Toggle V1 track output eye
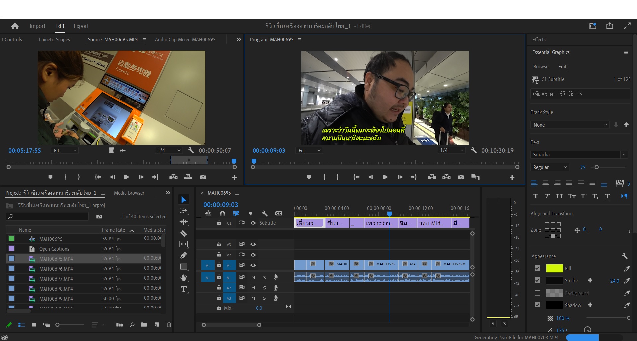Screen dimensions: 637x341 [x=253, y=265]
